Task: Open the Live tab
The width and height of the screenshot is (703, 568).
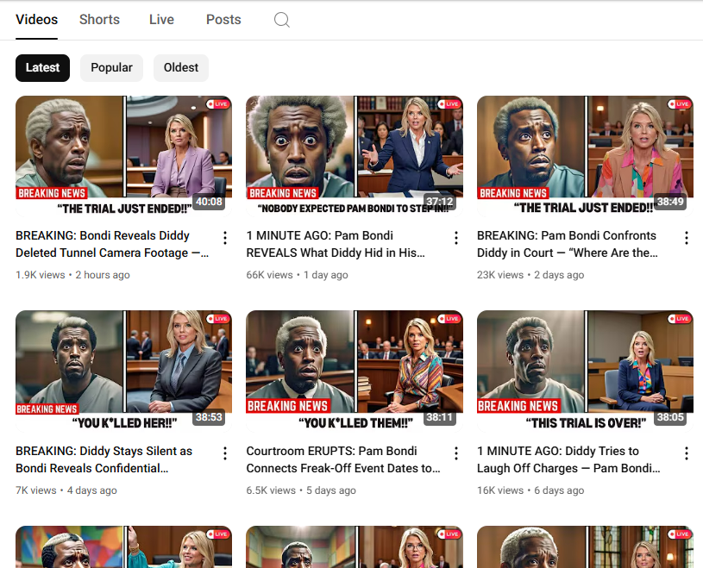Action: point(161,20)
